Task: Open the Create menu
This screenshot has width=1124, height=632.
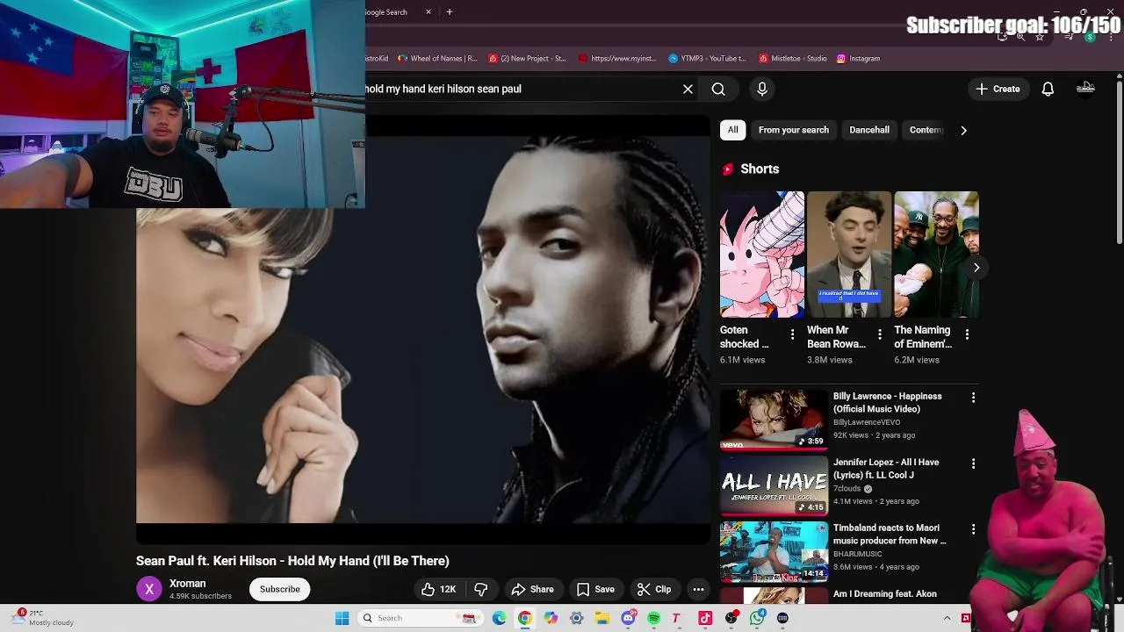Action: (998, 89)
